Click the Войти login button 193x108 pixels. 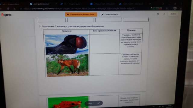pyautogui.click(x=173, y=14)
